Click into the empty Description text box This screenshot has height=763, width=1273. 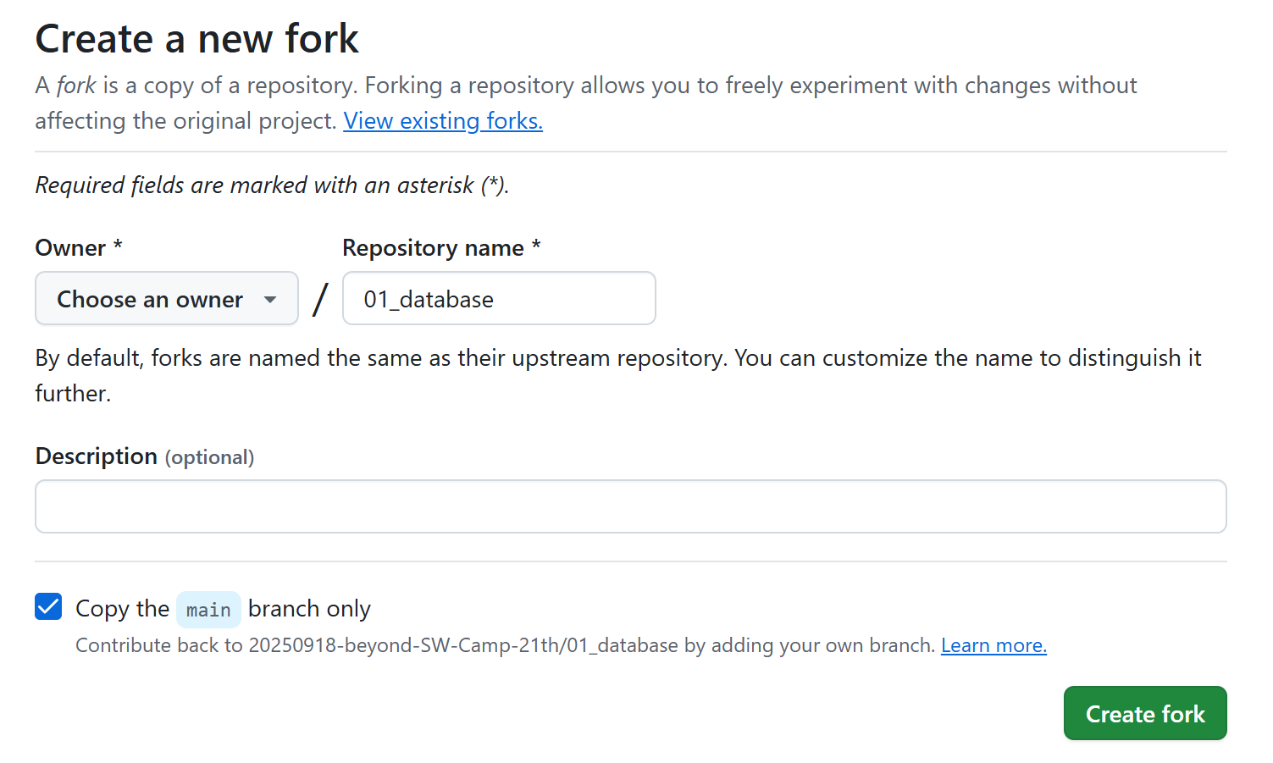630,506
